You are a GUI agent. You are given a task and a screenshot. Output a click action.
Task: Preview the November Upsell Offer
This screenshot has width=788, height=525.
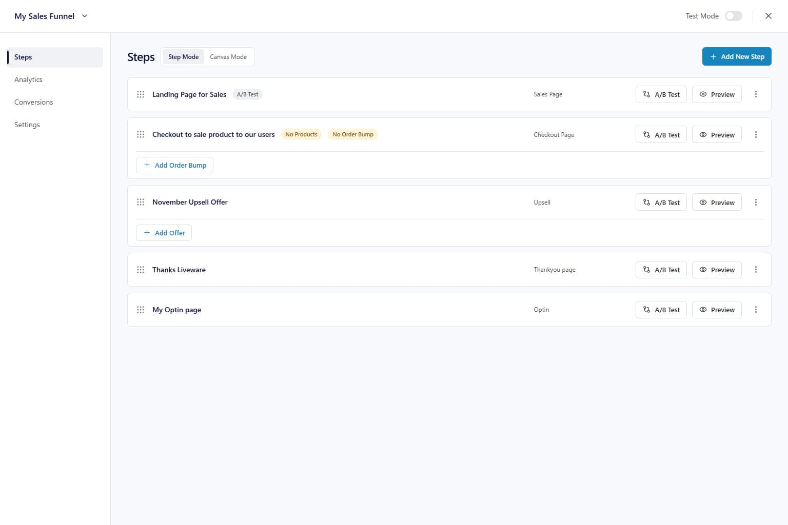coord(717,203)
